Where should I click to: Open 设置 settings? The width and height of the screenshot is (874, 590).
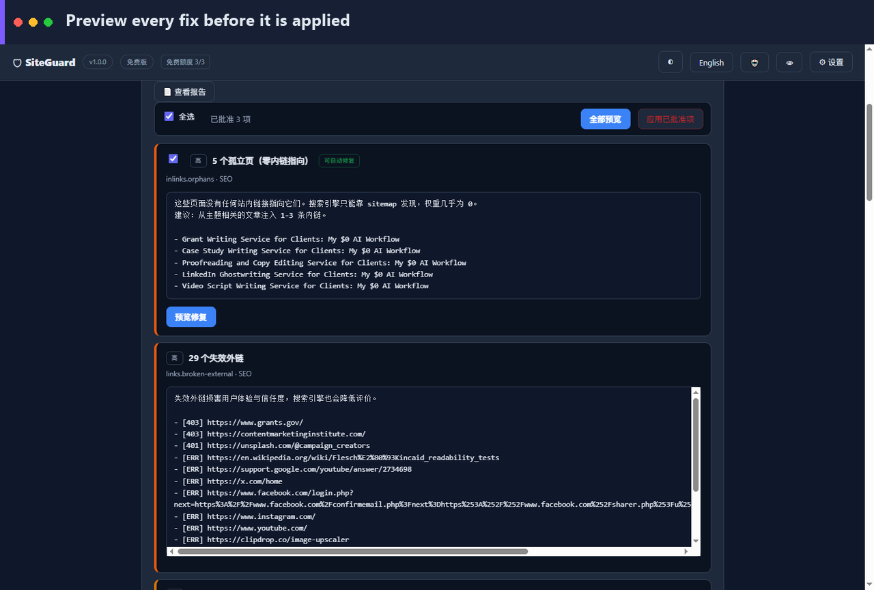[831, 62]
